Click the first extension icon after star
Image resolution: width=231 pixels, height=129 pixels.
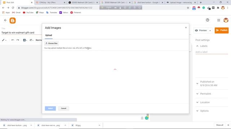pyautogui.click(x=194, y=8)
